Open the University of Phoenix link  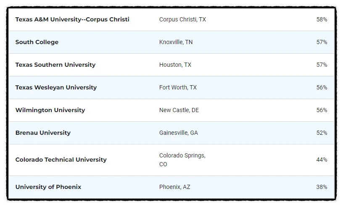tap(48, 187)
